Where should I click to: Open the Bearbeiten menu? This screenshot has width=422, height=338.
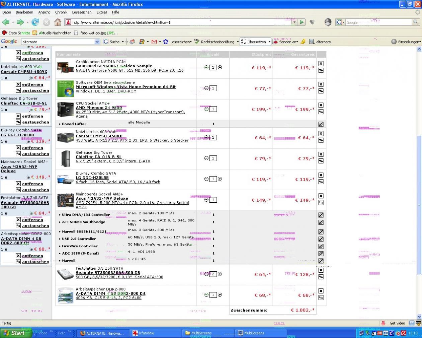[24, 12]
